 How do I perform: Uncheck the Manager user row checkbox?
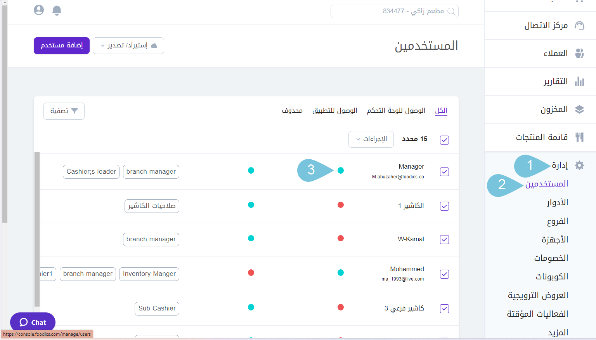(444, 172)
